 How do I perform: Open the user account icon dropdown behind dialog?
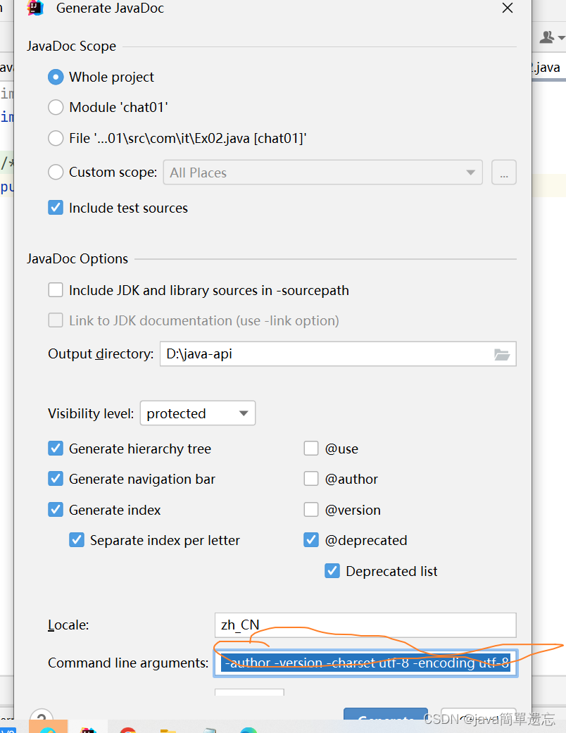(551, 37)
